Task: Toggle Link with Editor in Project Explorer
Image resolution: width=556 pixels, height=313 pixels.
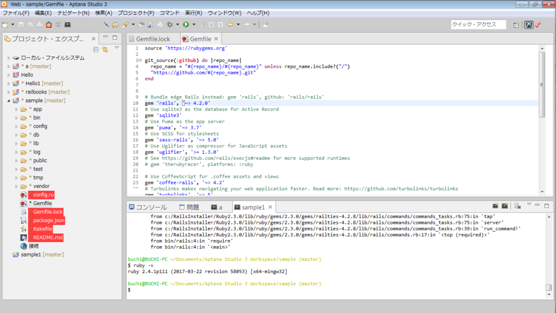Action: point(105,49)
